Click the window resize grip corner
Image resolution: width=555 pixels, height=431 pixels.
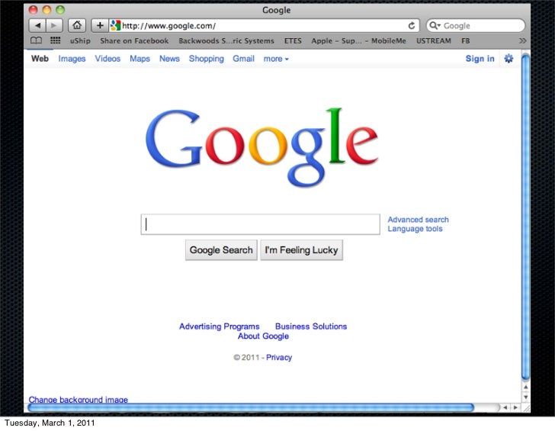pyautogui.click(x=526, y=408)
